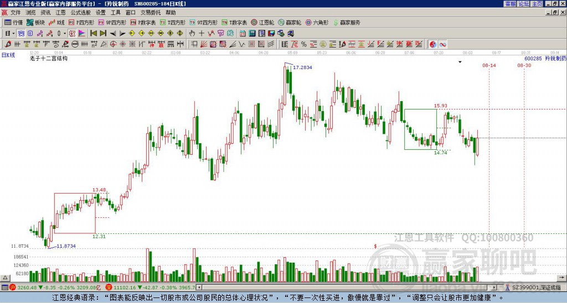The image size is (567, 303).
Task: Click the right arrow at volume panel edge
Action: point(563,278)
